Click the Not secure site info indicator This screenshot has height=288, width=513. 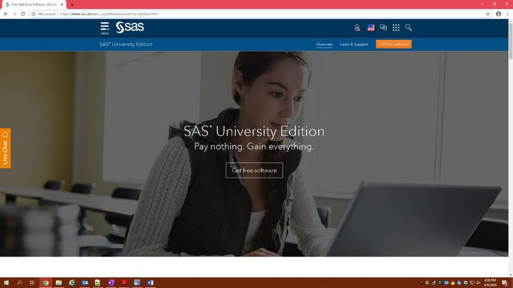coord(43,14)
